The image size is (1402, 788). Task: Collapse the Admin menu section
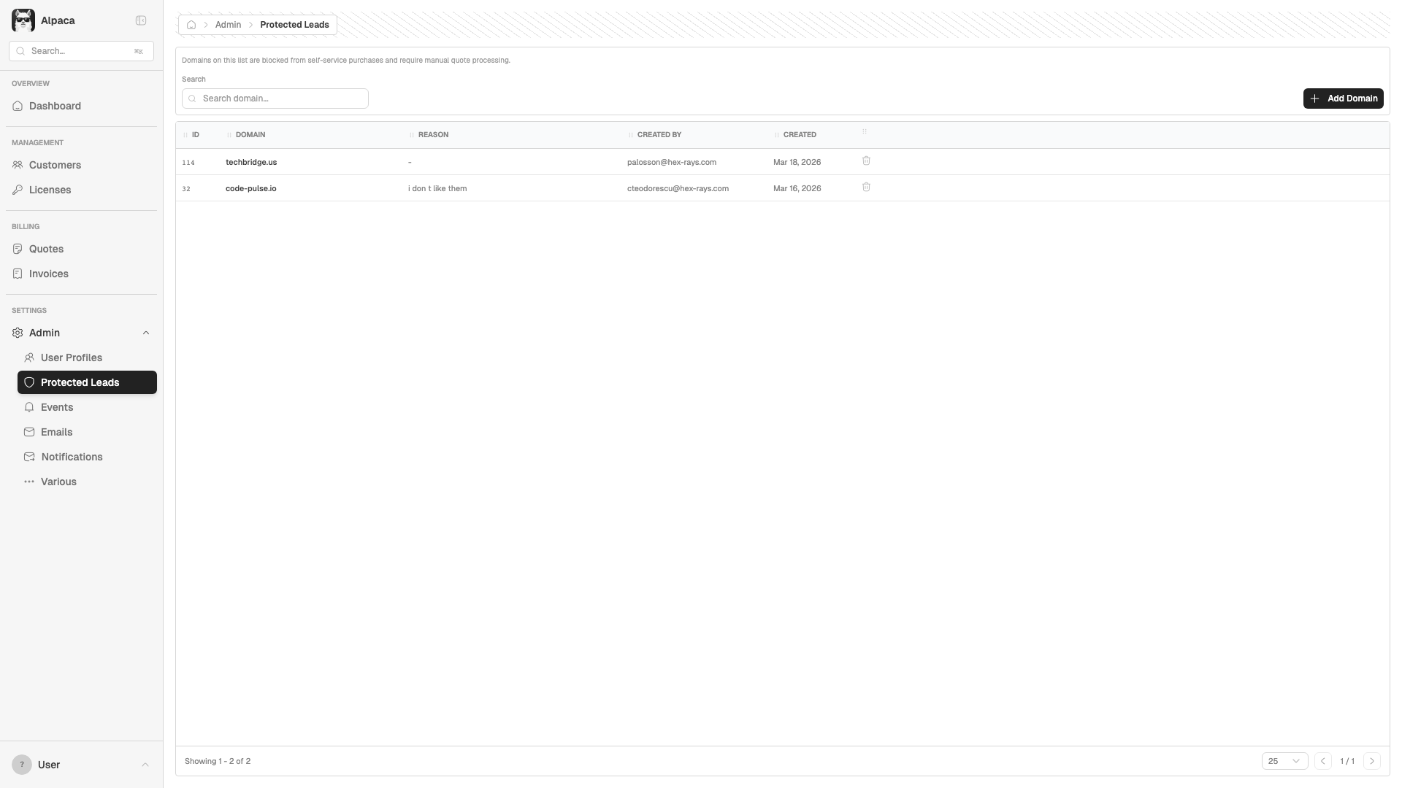145,333
